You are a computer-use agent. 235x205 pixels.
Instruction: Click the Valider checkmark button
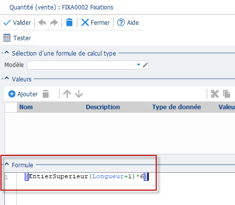point(17,23)
